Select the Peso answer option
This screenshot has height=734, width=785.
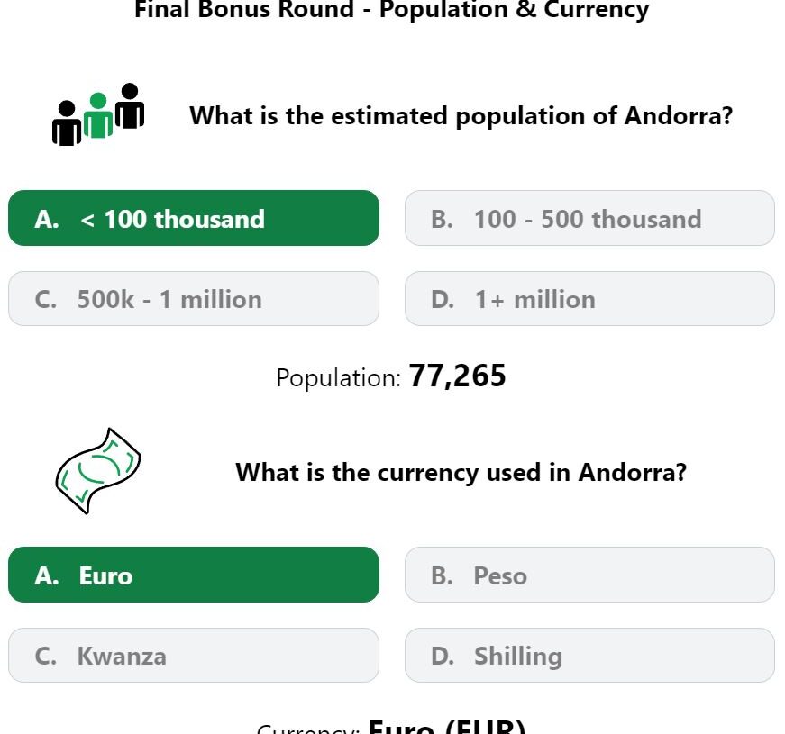click(589, 575)
